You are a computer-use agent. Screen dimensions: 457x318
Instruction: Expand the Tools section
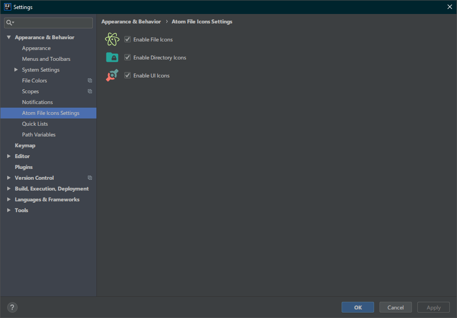[x=9, y=210]
